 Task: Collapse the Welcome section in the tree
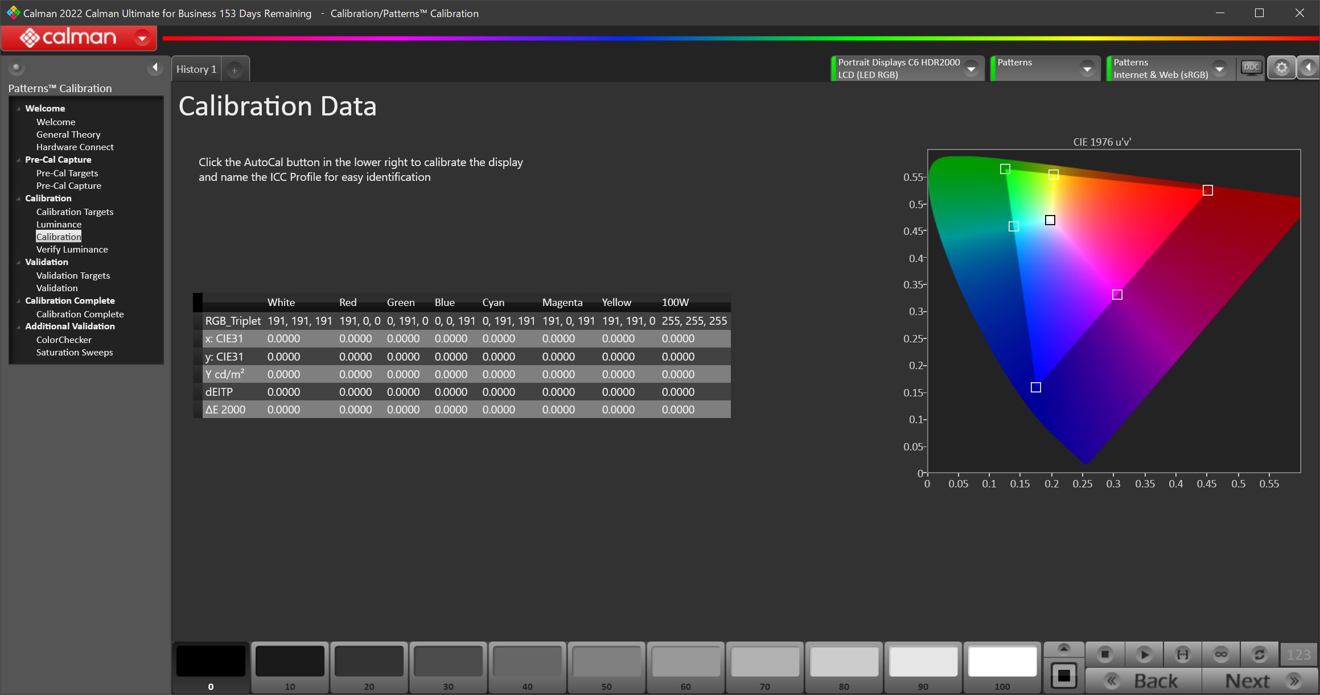click(18, 109)
